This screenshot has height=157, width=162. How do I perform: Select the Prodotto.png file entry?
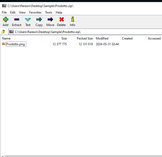coord(15,44)
